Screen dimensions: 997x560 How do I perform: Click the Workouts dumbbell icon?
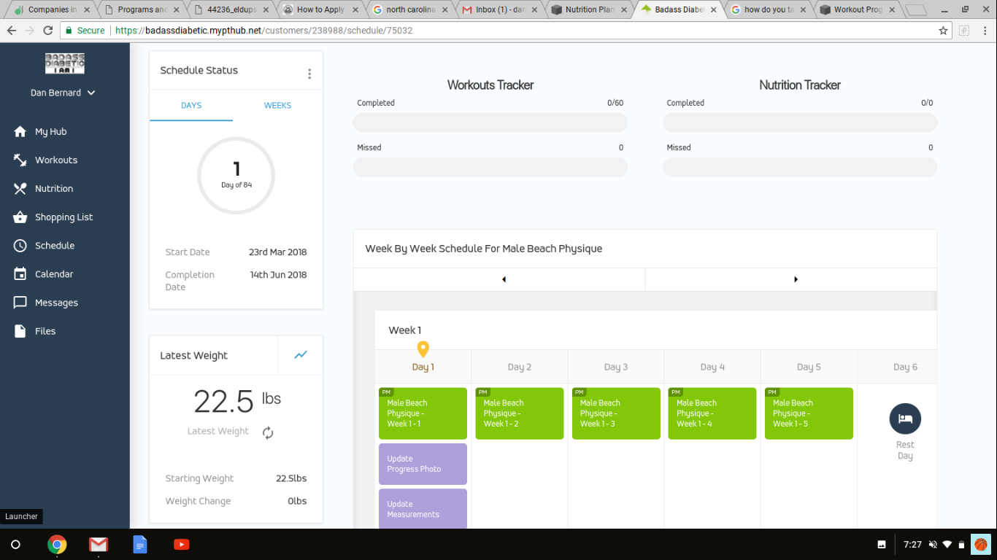point(20,160)
